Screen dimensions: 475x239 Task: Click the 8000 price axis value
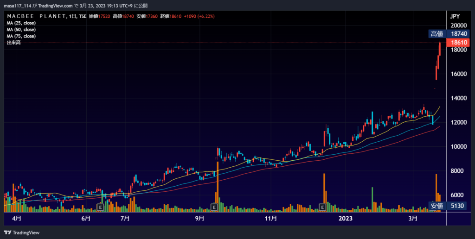click(457, 170)
